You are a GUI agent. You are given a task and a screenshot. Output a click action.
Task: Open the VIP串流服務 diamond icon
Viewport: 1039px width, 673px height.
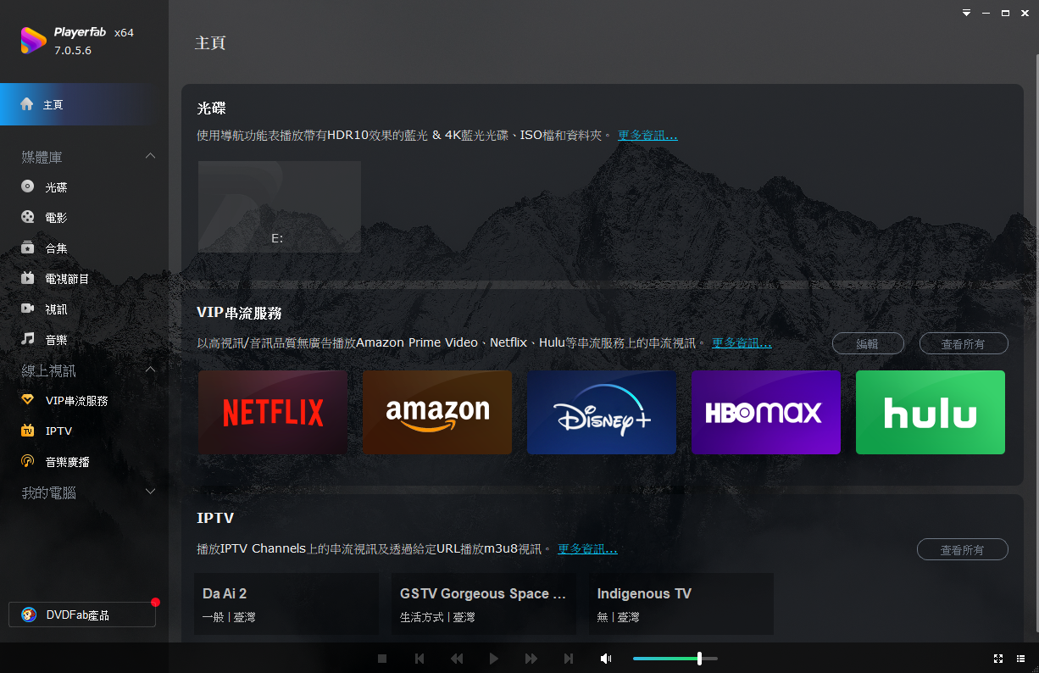click(28, 400)
